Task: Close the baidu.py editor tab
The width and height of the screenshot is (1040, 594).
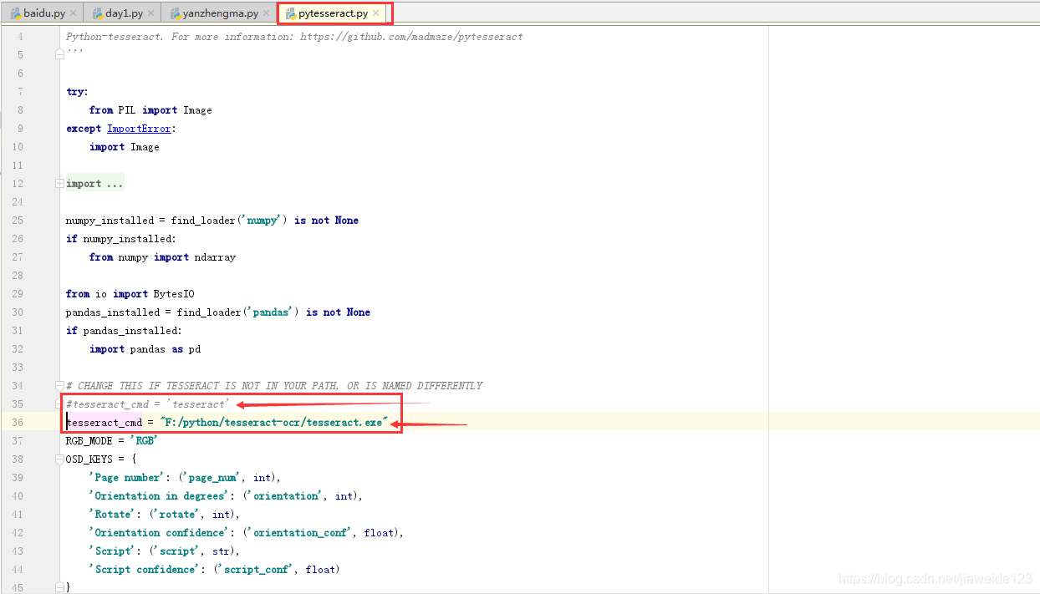Action: pos(74,13)
